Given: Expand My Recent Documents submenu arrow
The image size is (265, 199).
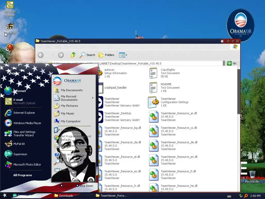Looking at the screenshot, I should point(93,98).
